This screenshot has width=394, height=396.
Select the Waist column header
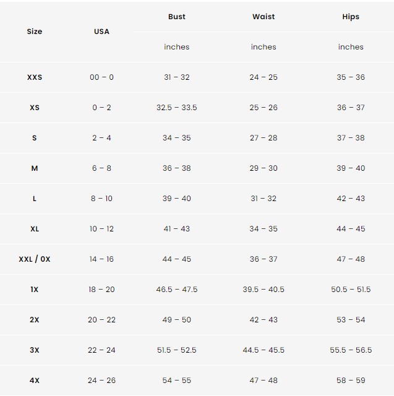[x=263, y=17]
